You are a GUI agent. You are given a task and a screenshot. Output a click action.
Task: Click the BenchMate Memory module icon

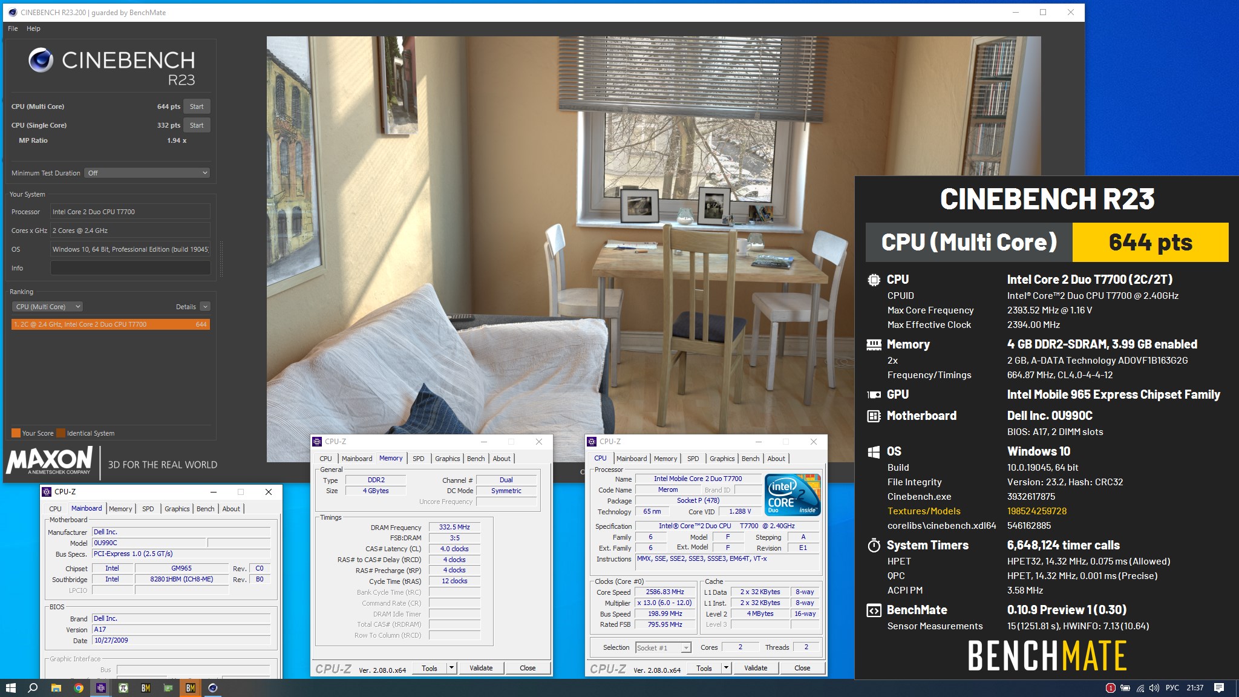874,344
